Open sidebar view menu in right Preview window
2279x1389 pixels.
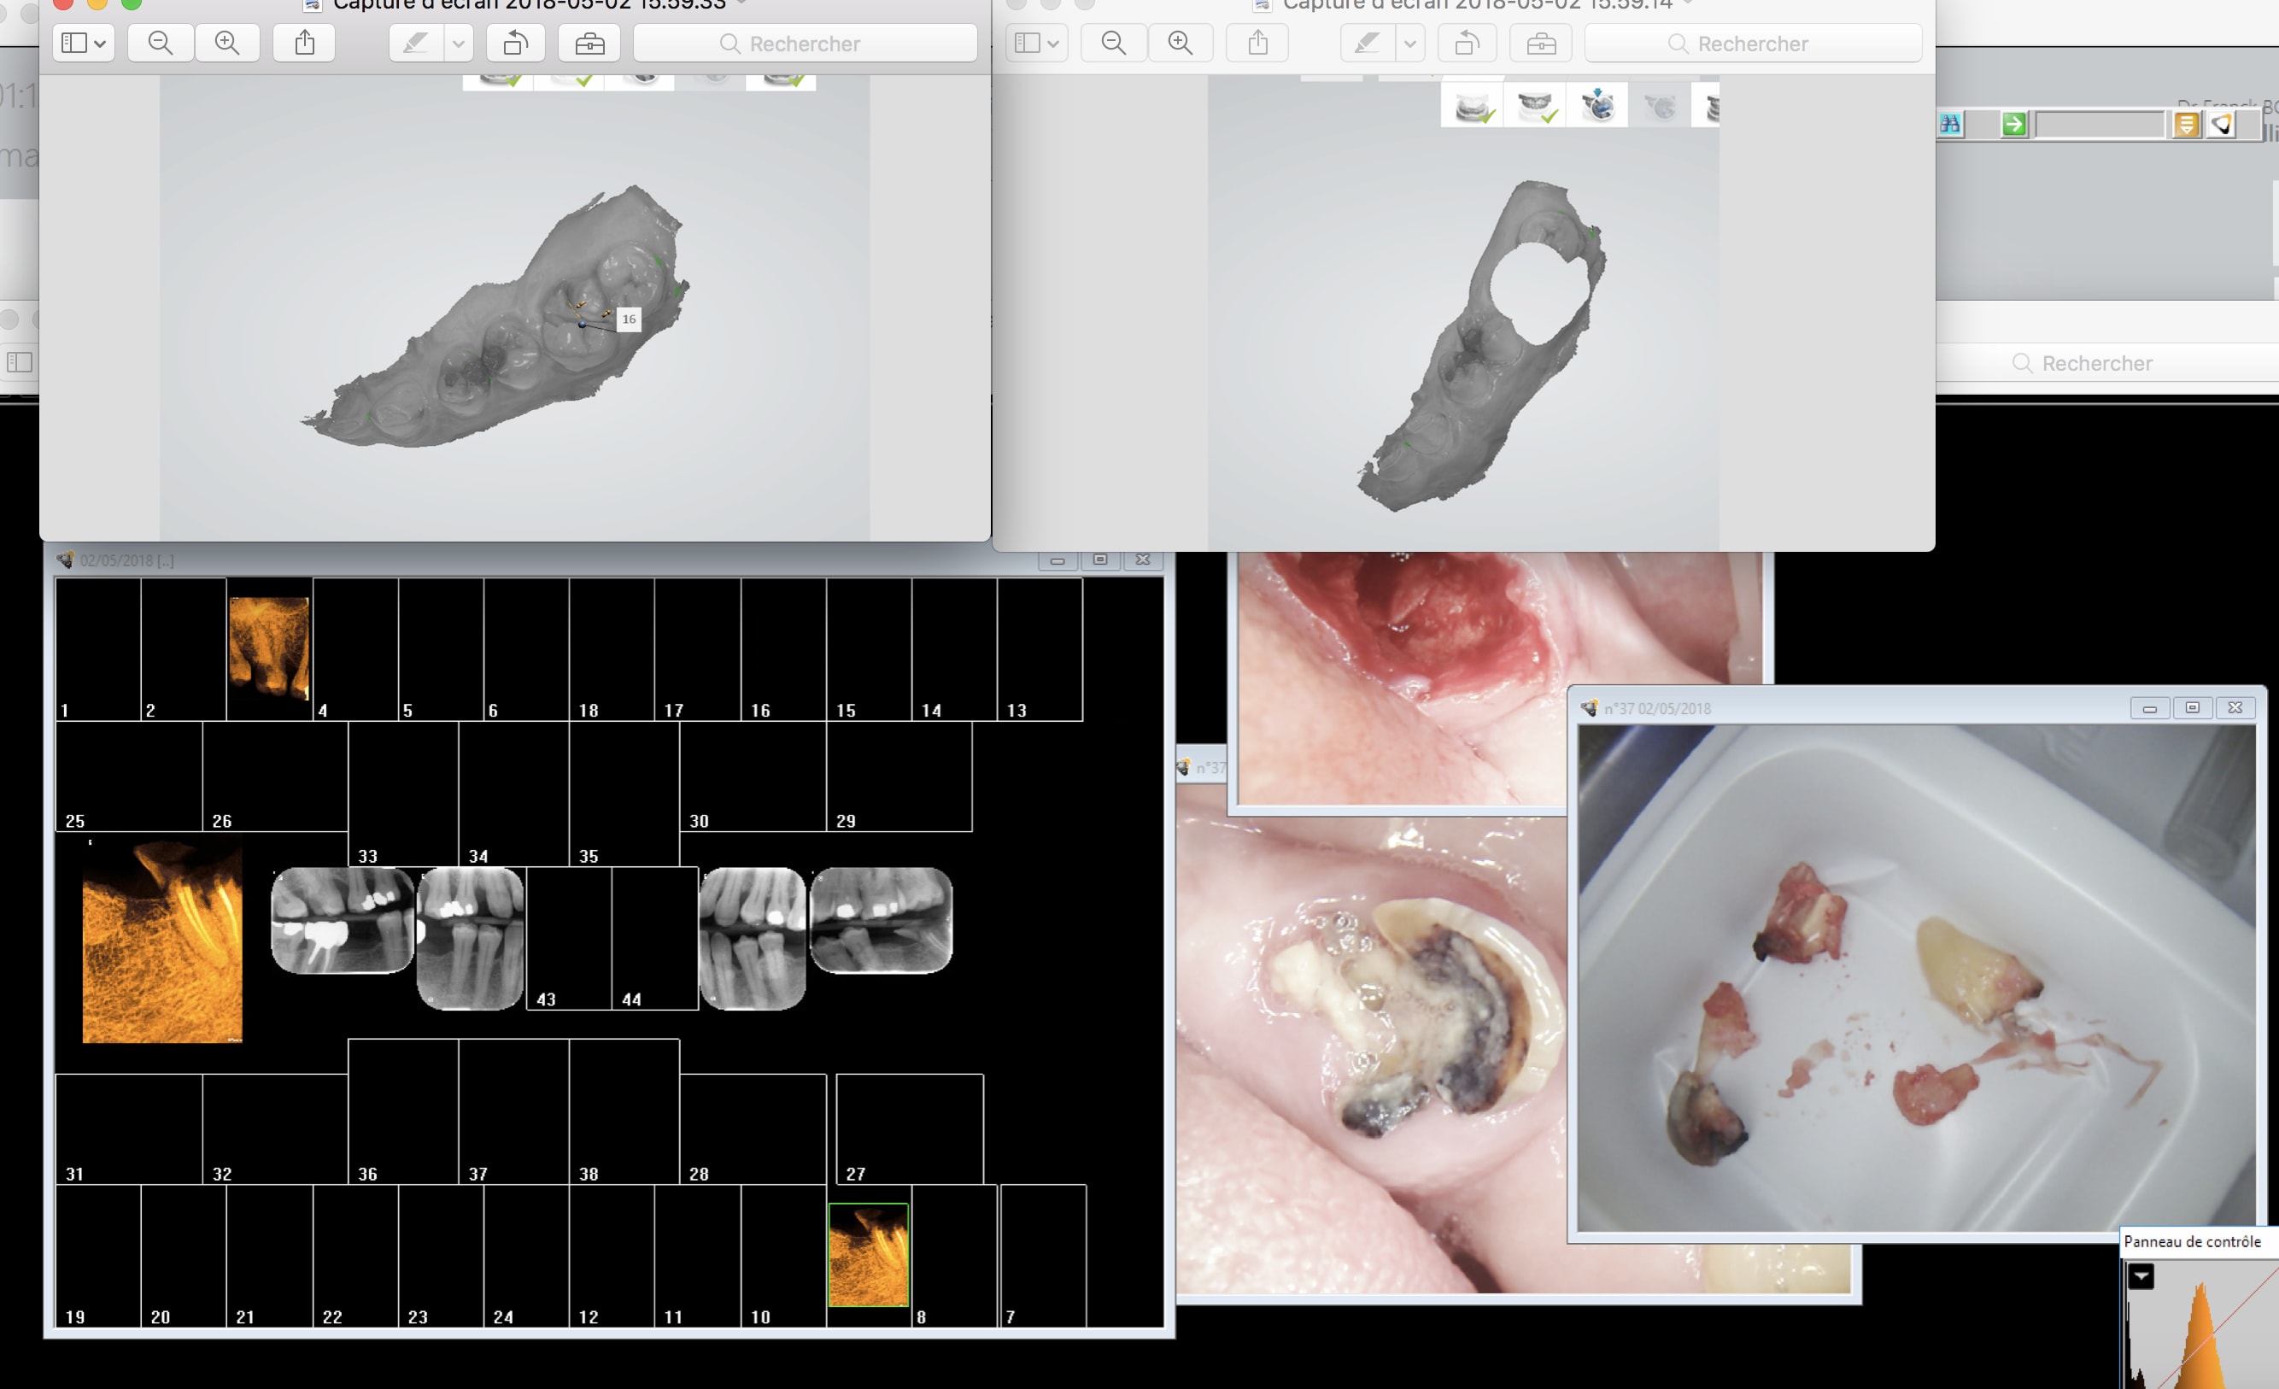point(1036,44)
